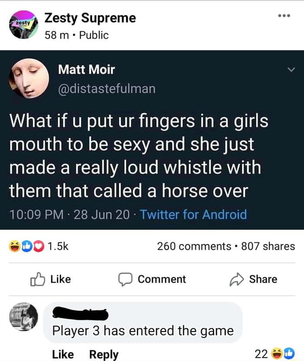View the 260 comments
Viewport: 304px width, 361px height.
194,246
